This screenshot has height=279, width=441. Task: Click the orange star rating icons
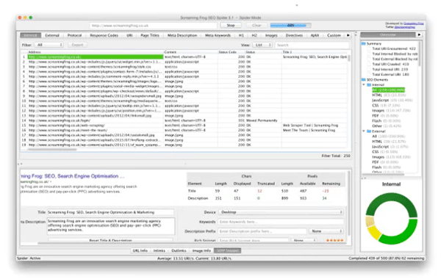pyautogui.click(x=334, y=240)
